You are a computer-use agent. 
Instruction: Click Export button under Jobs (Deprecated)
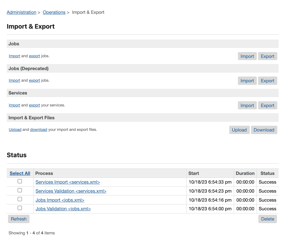[x=267, y=81]
